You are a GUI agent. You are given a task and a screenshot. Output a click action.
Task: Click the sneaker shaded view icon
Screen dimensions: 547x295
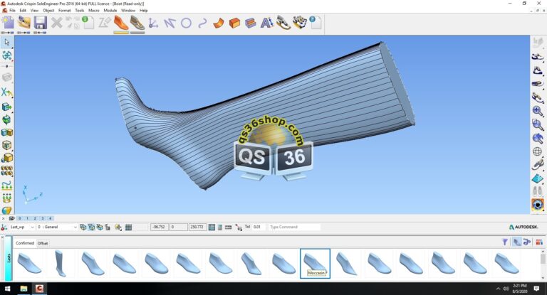click(538, 57)
